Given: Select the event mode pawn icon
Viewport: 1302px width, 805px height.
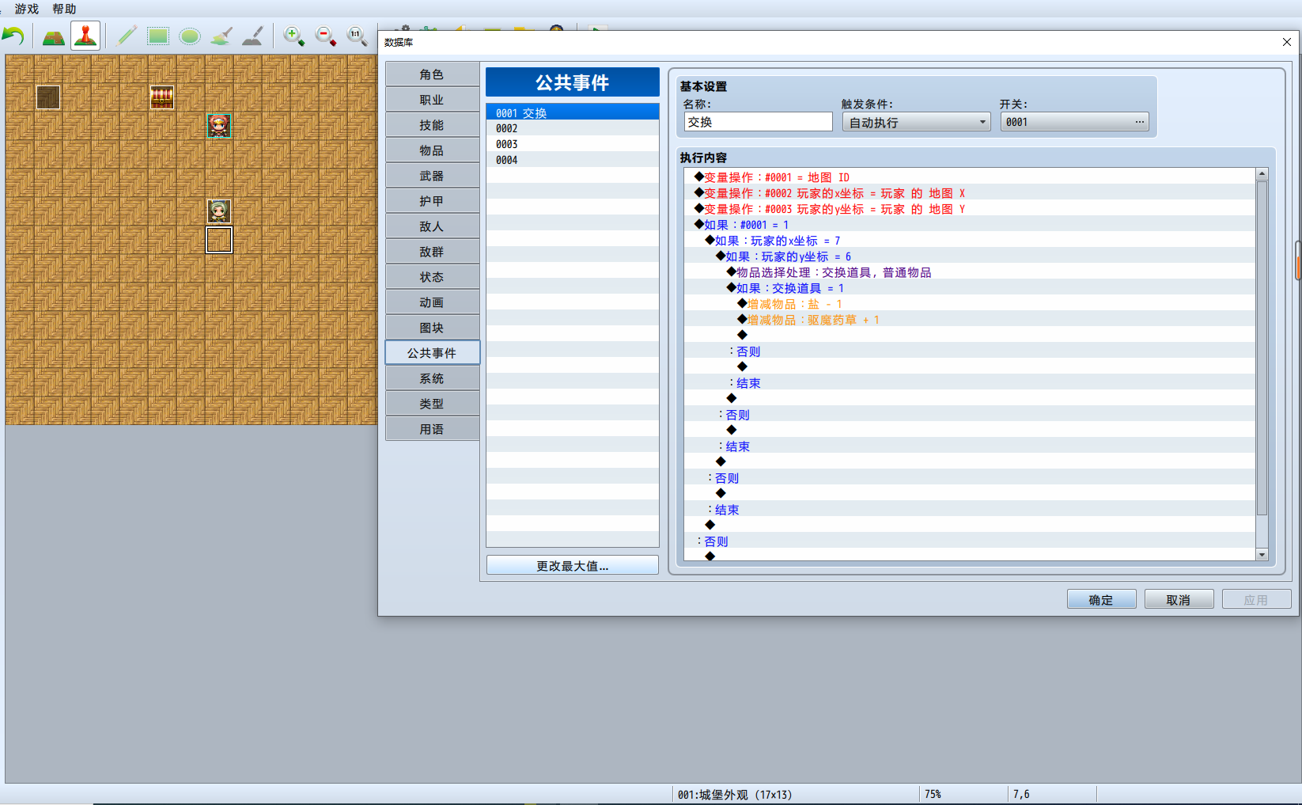Looking at the screenshot, I should [x=85, y=36].
